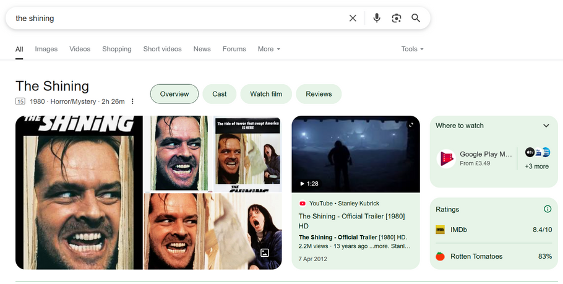Collapse the Where to watch panel chevron

coord(546,126)
